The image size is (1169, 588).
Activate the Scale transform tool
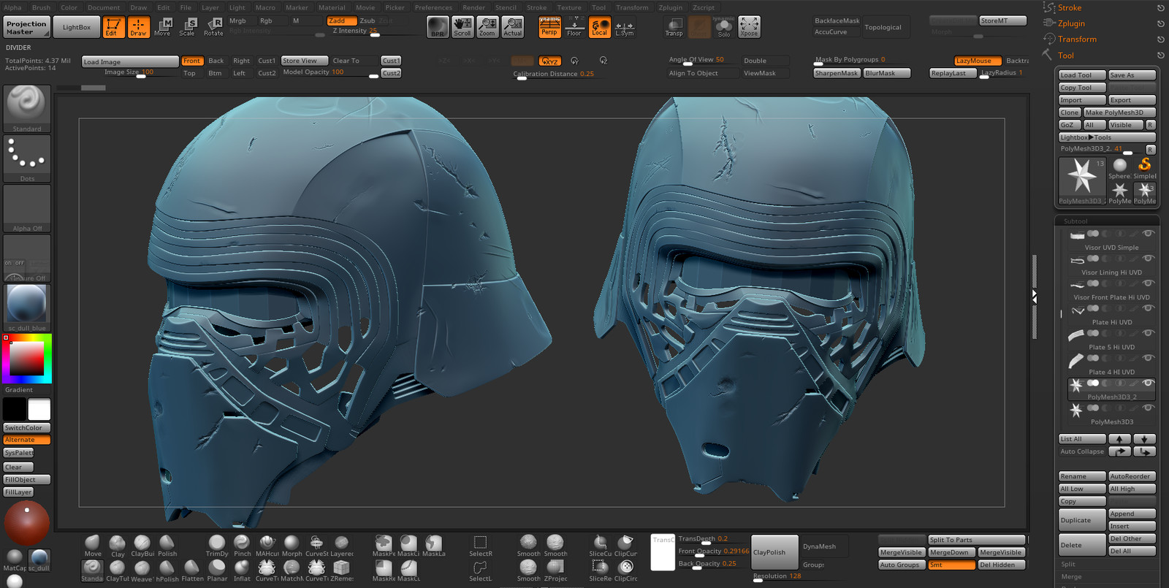coord(187,27)
